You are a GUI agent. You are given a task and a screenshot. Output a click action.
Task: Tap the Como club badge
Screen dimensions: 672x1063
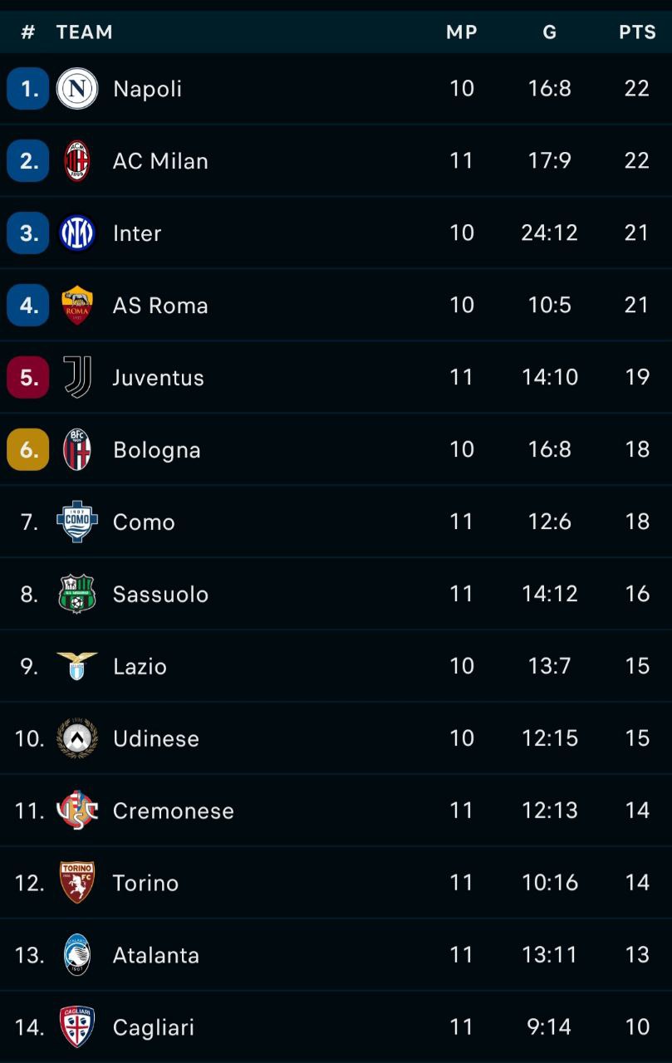pos(77,522)
